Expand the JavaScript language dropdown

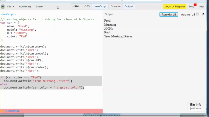point(9,14)
